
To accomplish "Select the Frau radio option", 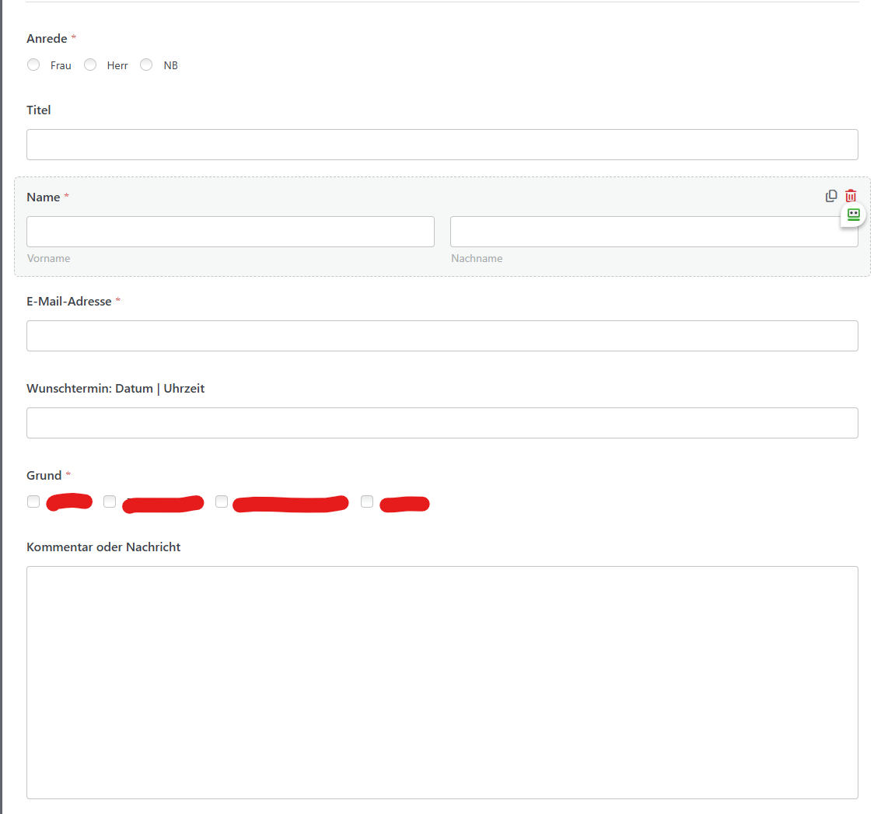I will click(x=33, y=65).
